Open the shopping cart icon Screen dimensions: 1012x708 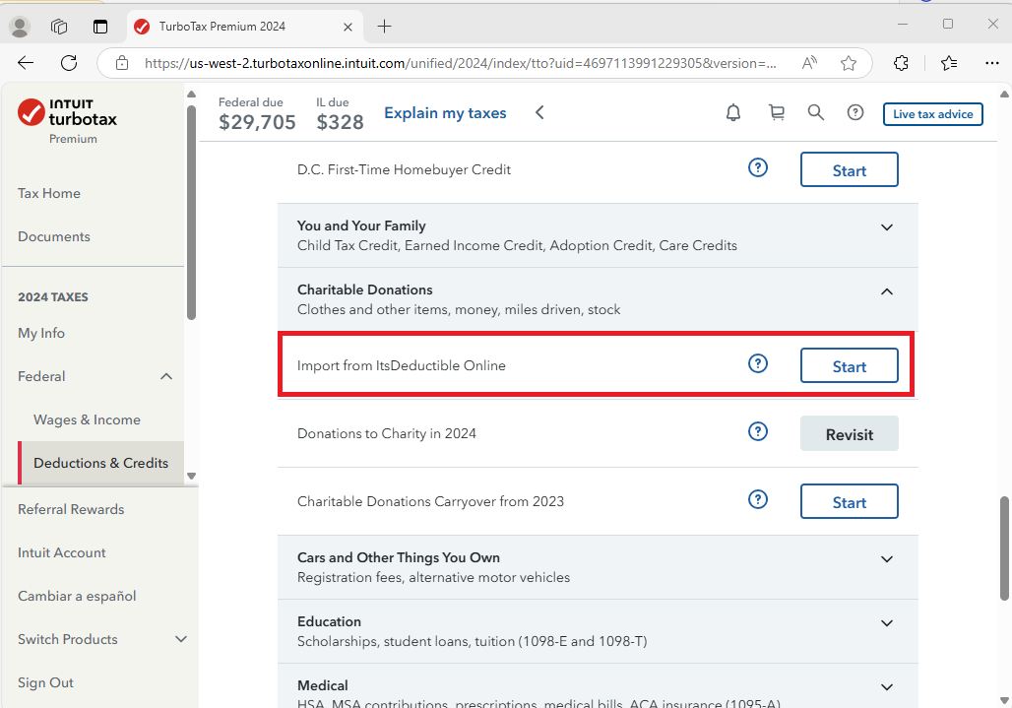[777, 113]
